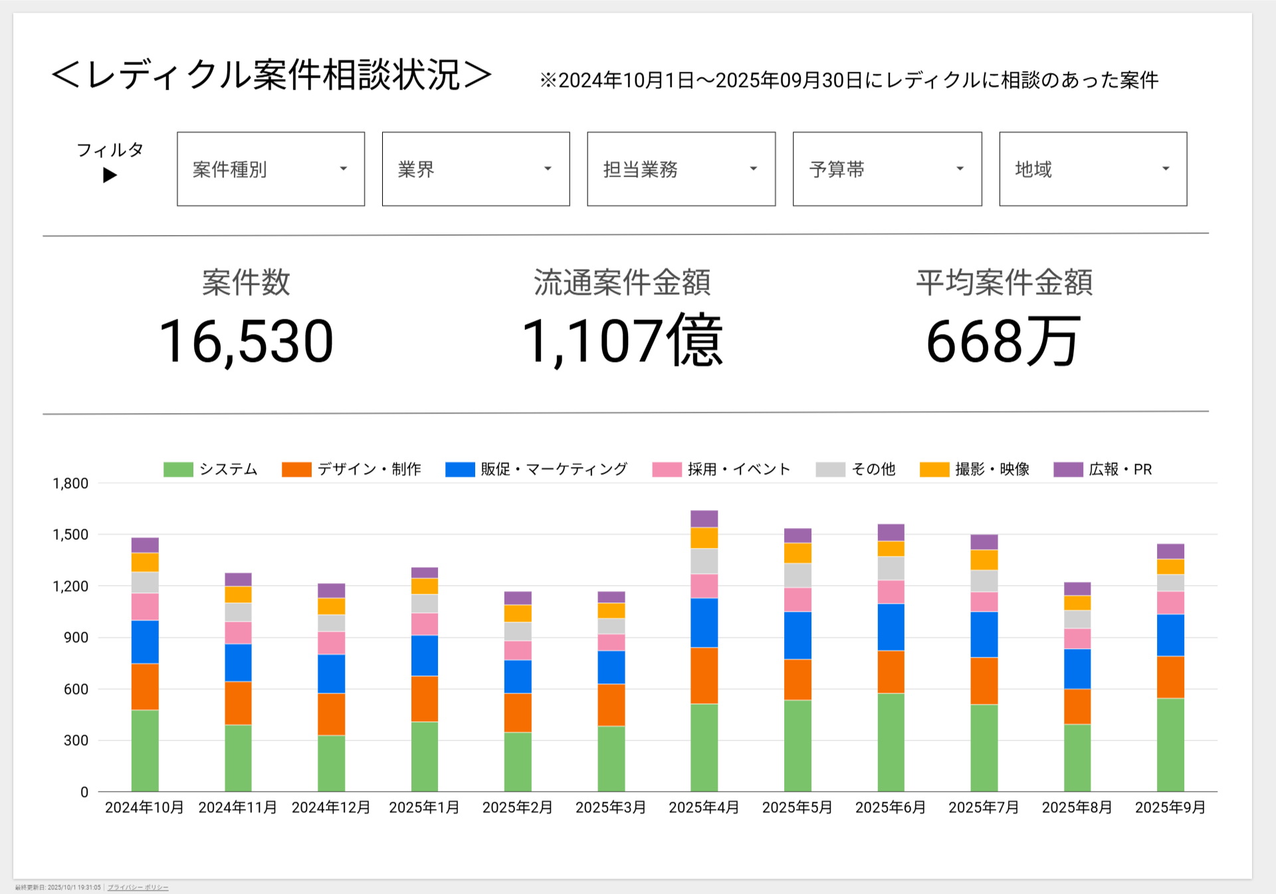Expand the 業界 filter dropdown

475,169
